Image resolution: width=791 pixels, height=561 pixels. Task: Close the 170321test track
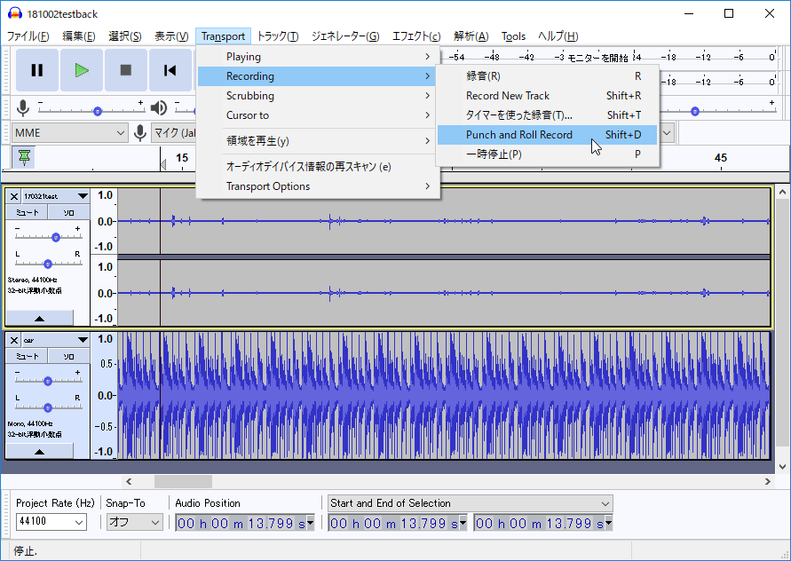coord(13,195)
